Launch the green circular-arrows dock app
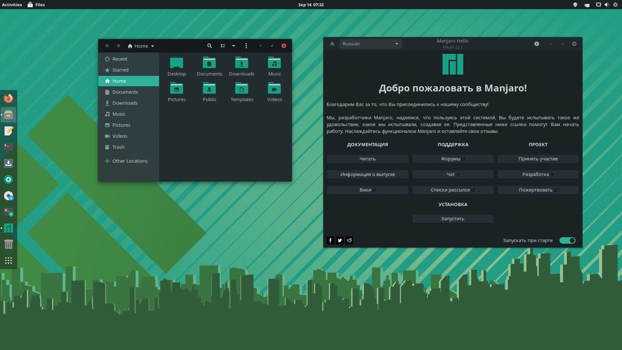The image size is (622, 350). [8, 179]
